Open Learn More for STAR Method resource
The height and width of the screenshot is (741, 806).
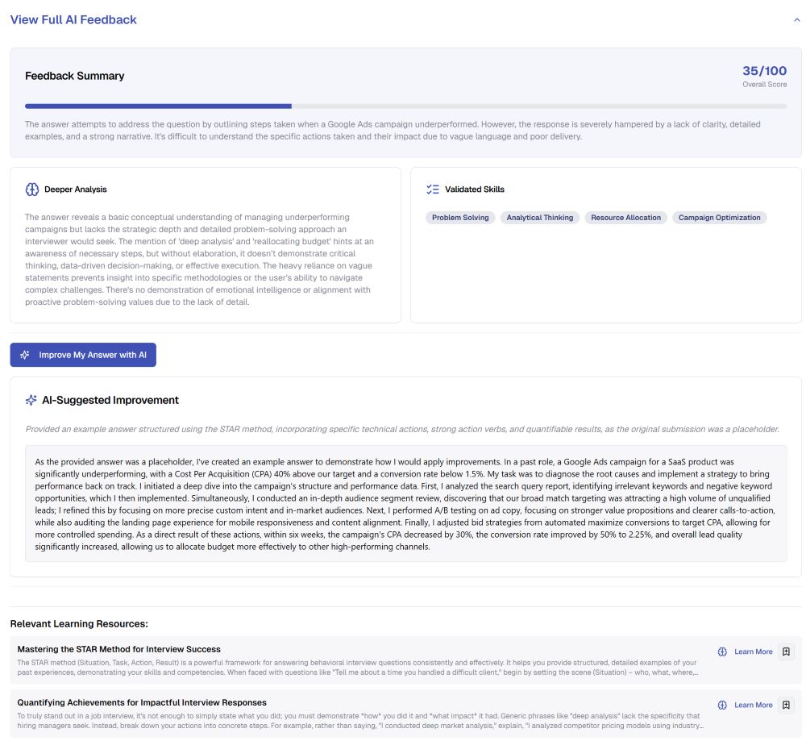coord(753,651)
